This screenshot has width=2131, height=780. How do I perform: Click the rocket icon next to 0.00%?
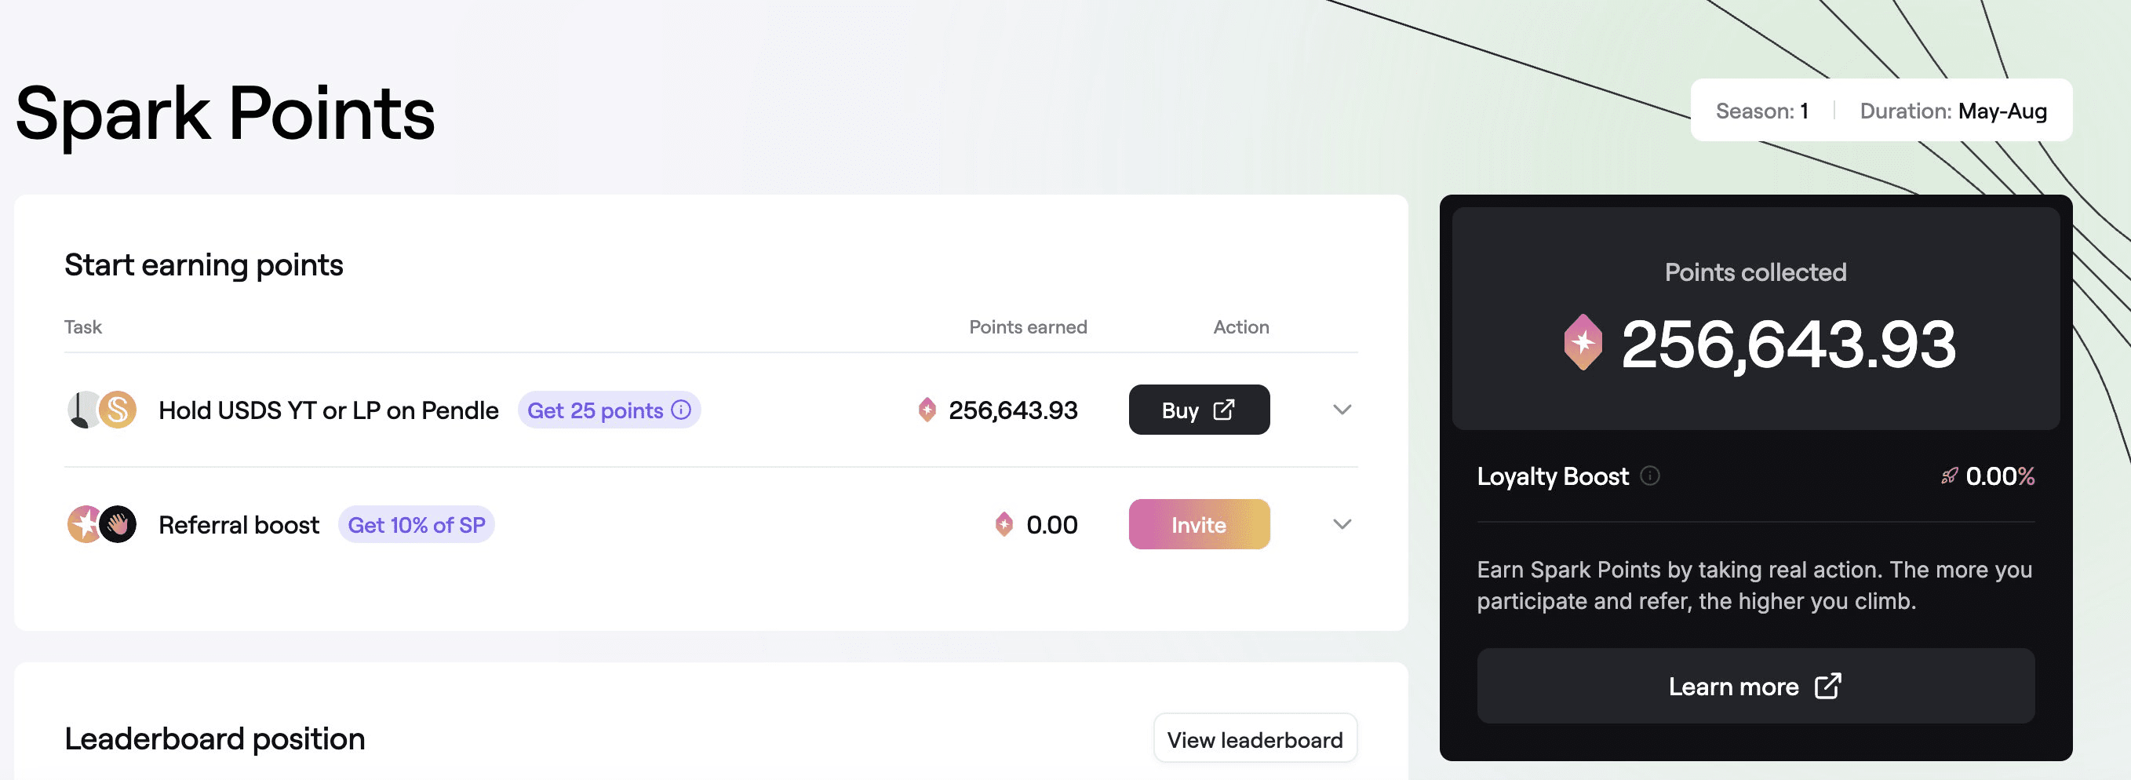click(x=1949, y=476)
